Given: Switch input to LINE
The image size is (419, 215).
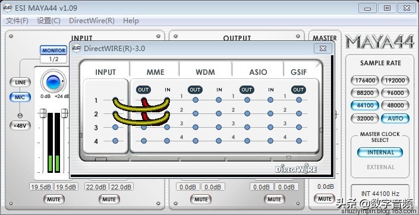Looking at the screenshot, I should [x=20, y=83].
